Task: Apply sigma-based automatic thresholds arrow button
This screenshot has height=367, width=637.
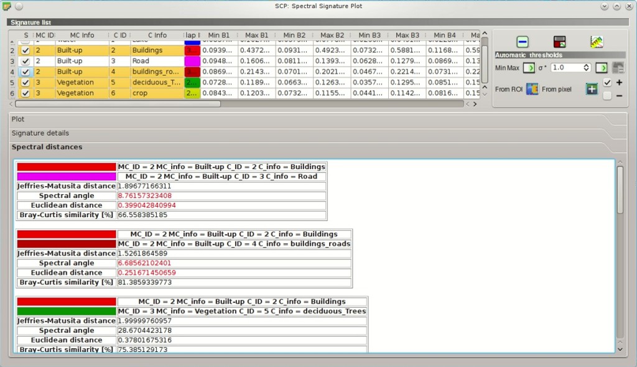Action: pyautogui.click(x=602, y=68)
